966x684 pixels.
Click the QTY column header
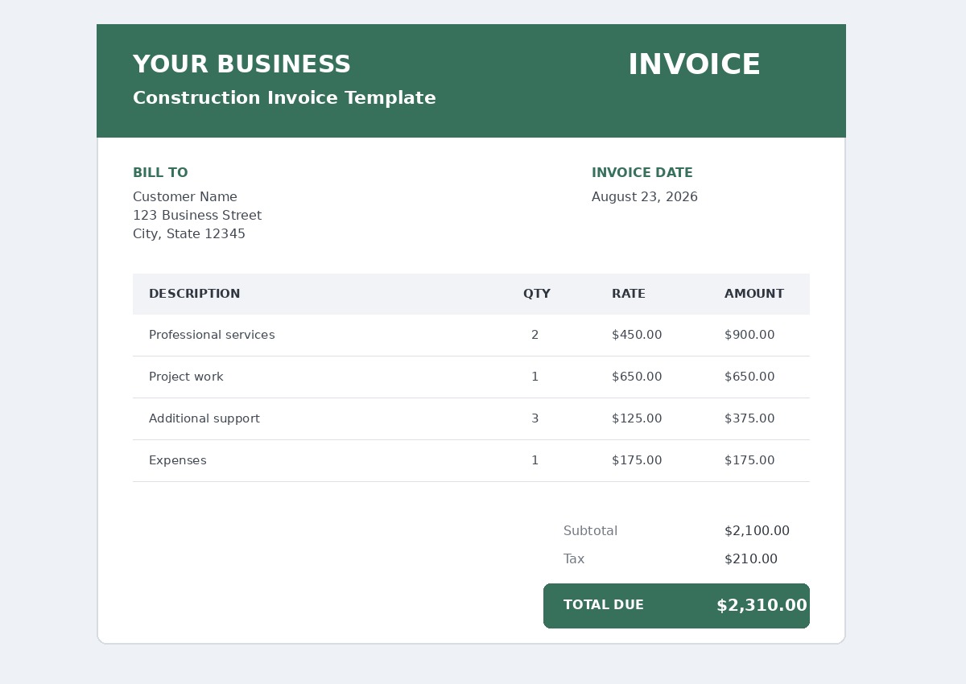[x=537, y=294]
